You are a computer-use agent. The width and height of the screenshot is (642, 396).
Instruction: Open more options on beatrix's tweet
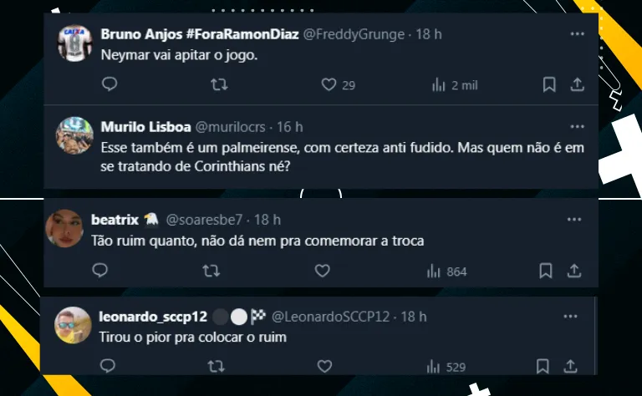tap(573, 220)
